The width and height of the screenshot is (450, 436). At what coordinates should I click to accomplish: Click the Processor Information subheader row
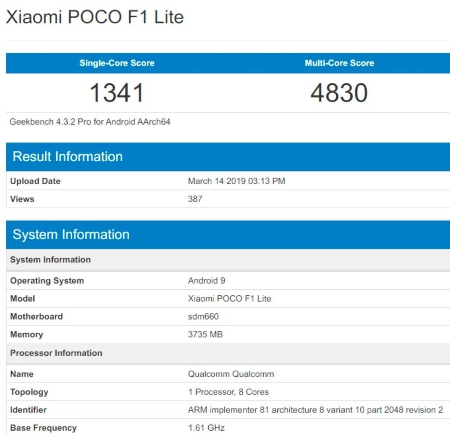click(56, 353)
